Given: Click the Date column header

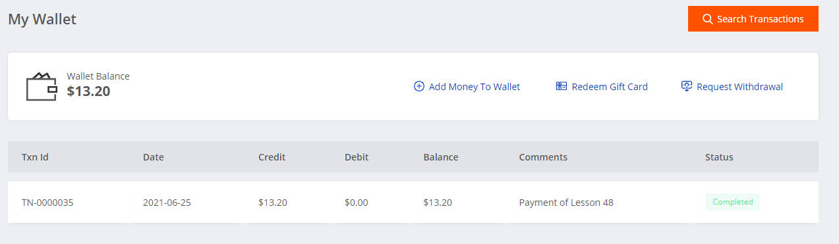Looking at the screenshot, I should pos(154,157).
